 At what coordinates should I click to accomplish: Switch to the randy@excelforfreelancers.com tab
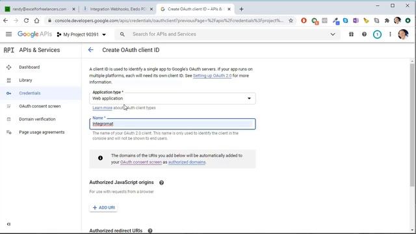pos(39,9)
